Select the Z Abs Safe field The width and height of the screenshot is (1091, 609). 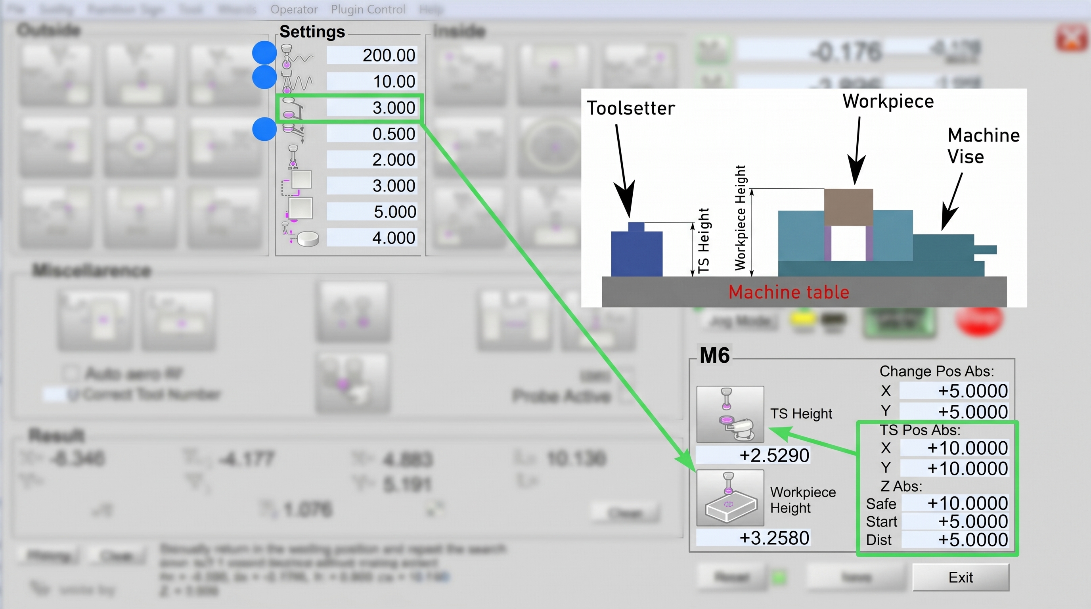(x=955, y=503)
